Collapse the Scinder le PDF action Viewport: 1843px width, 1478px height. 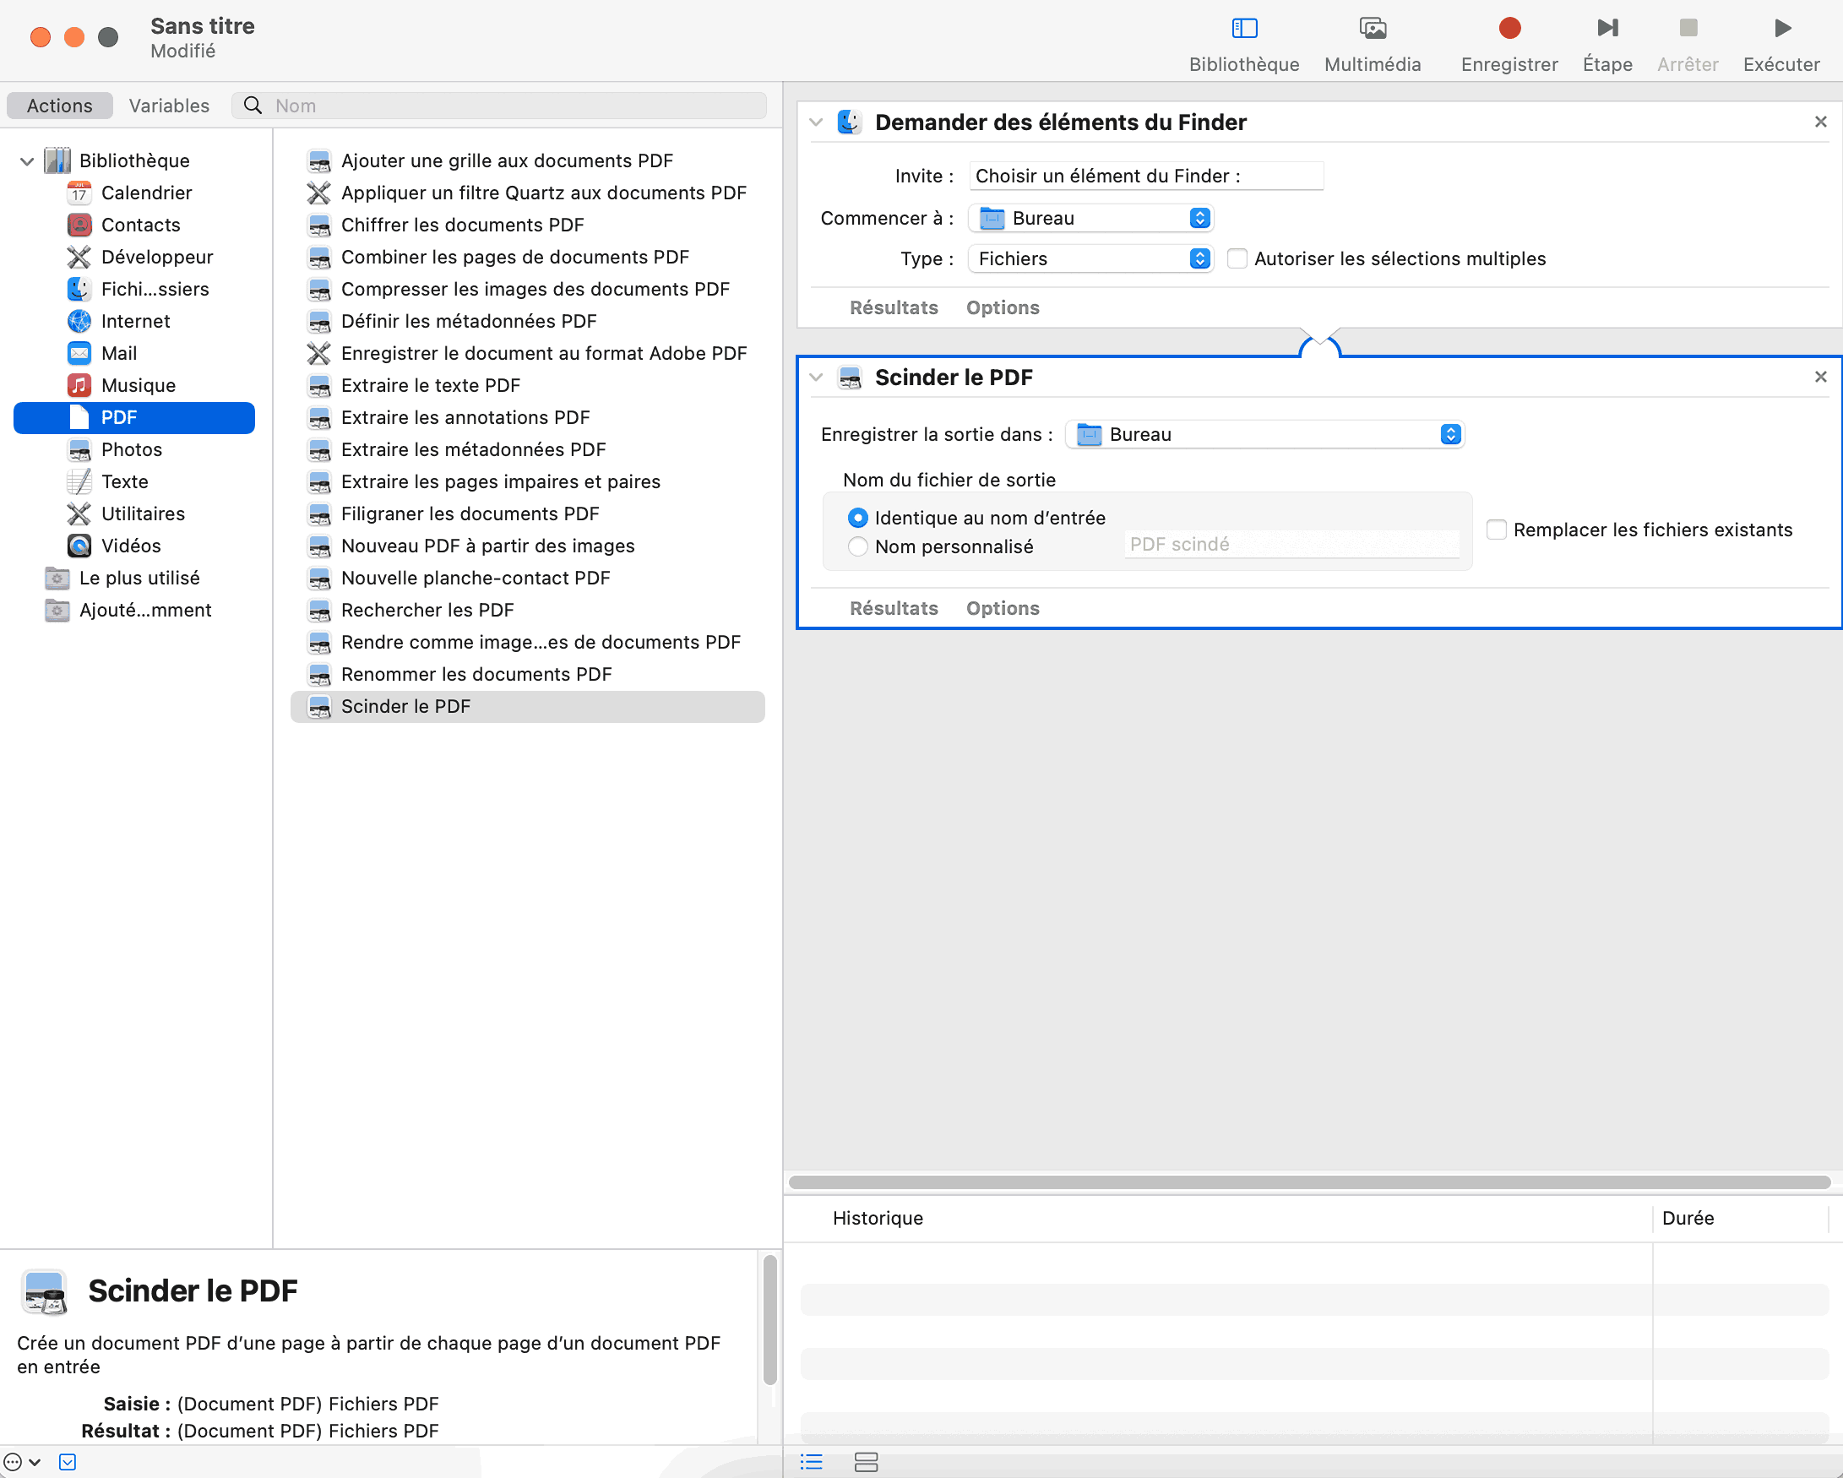tap(817, 377)
